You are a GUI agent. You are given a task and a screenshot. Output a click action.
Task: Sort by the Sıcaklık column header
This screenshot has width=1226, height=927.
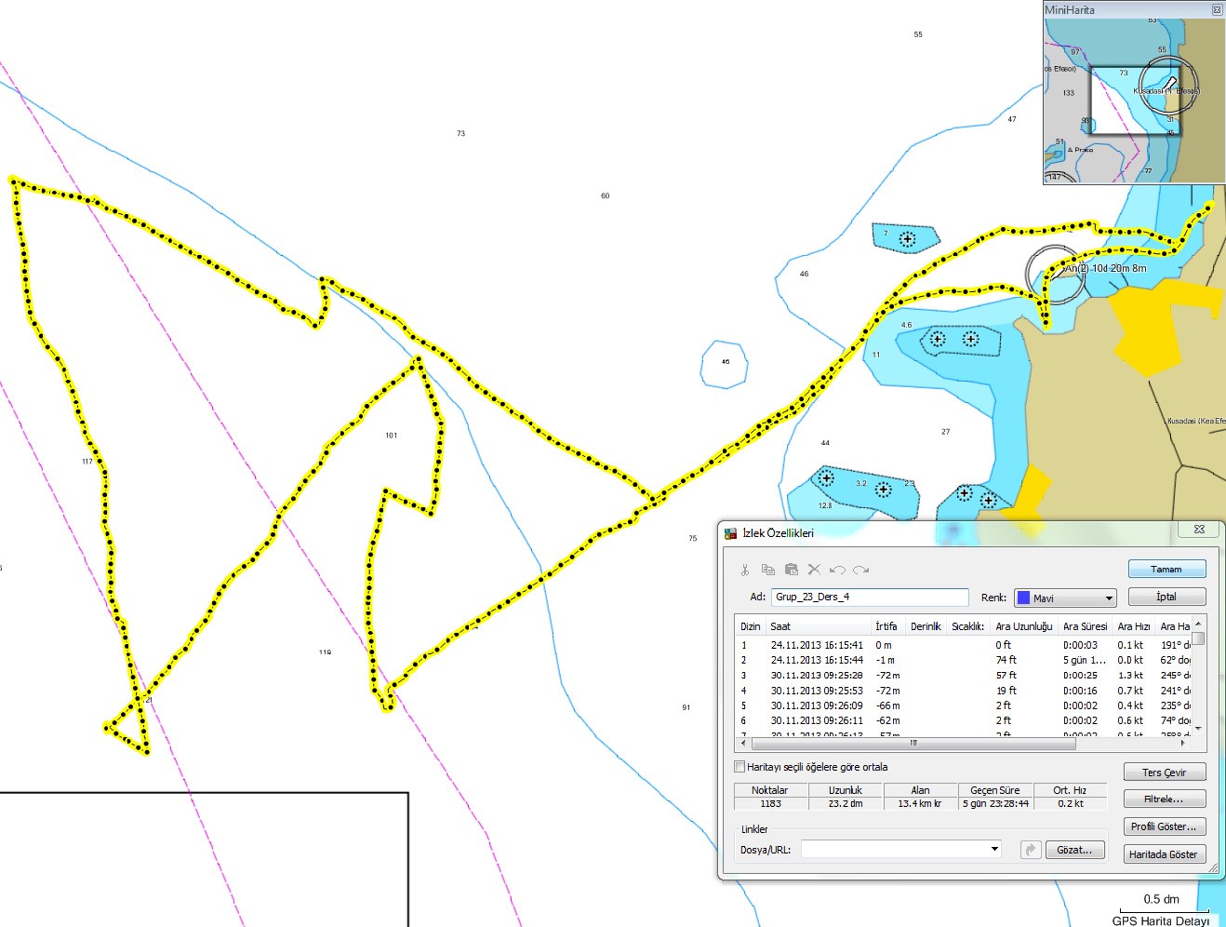click(968, 626)
